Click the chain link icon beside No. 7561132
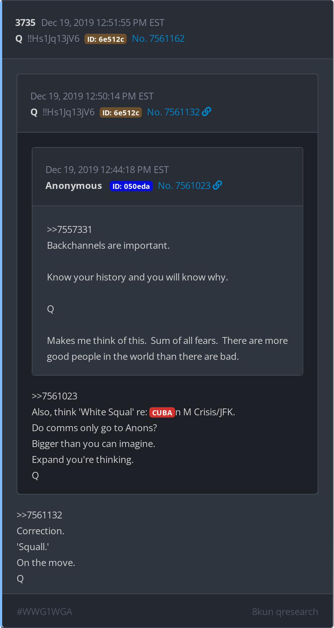Image resolution: width=334 pixels, height=628 pixels. click(x=206, y=112)
